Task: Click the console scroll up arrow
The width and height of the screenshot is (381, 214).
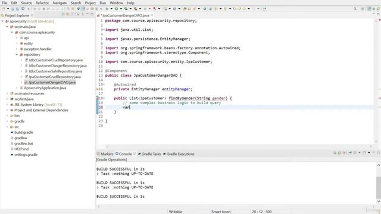Action: pos(379,165)
